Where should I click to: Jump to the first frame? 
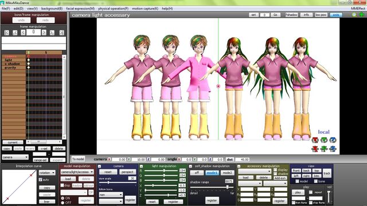7,33
